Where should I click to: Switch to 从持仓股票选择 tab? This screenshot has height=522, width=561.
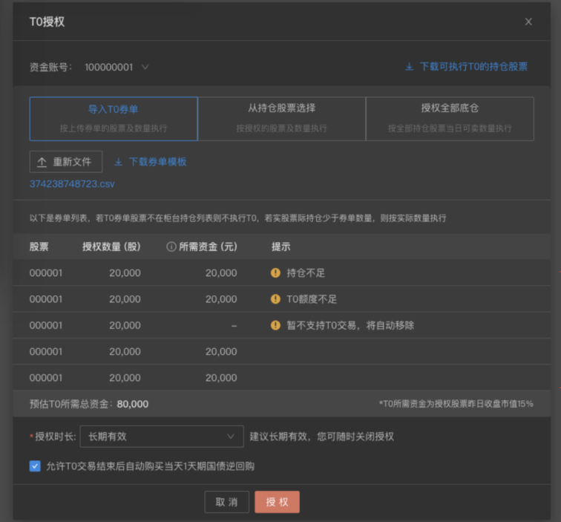coord(281,119)
